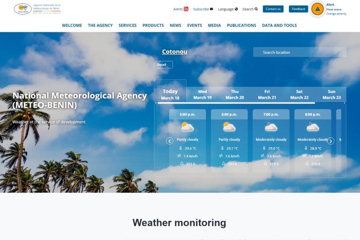Click the Weather monitoring heading

click(180, 223)
